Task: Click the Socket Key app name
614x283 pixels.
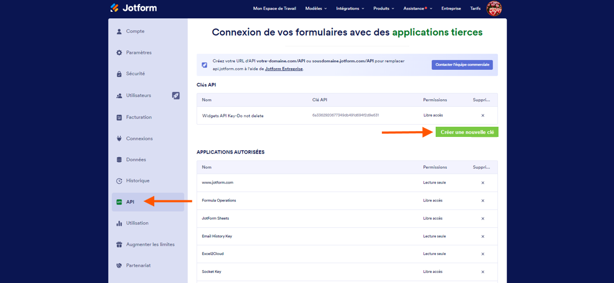Action: click(x=212, y=272)
